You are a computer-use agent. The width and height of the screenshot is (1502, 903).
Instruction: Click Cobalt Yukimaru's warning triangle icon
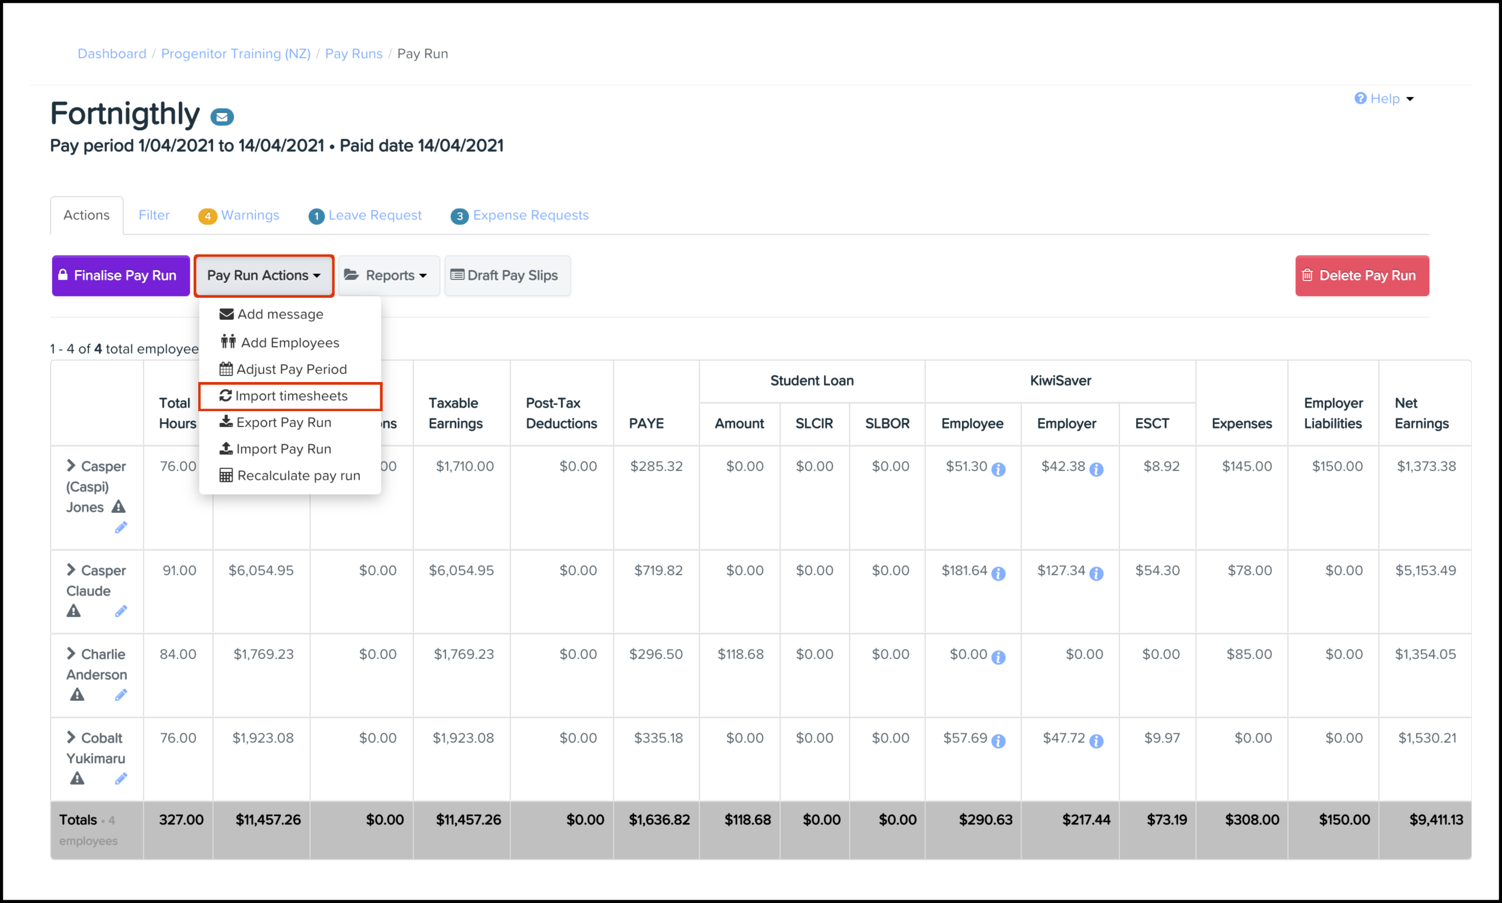tap(77, 778)
